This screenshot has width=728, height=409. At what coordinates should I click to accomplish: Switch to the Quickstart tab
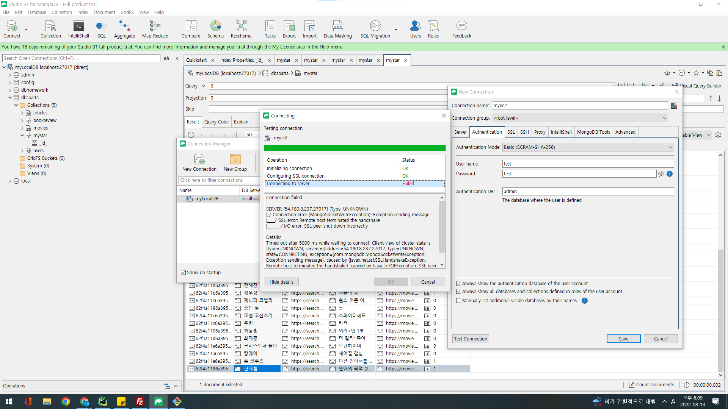click(196, 60)
